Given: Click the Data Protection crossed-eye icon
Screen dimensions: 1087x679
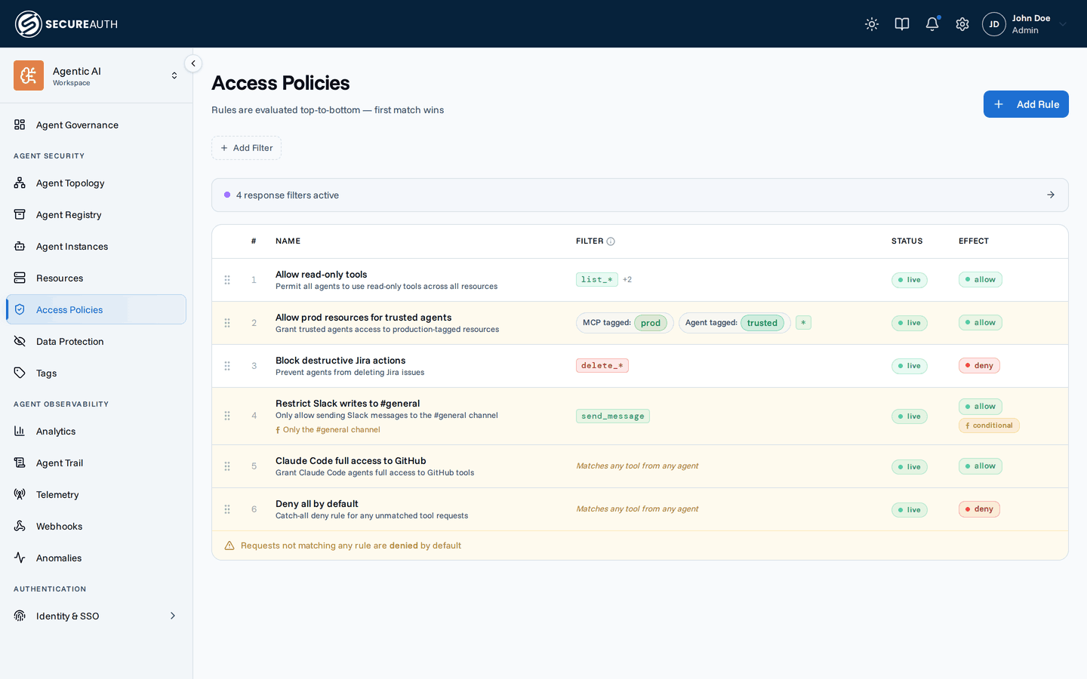Looking at the screenshot, I should click(x=20, y=341).
